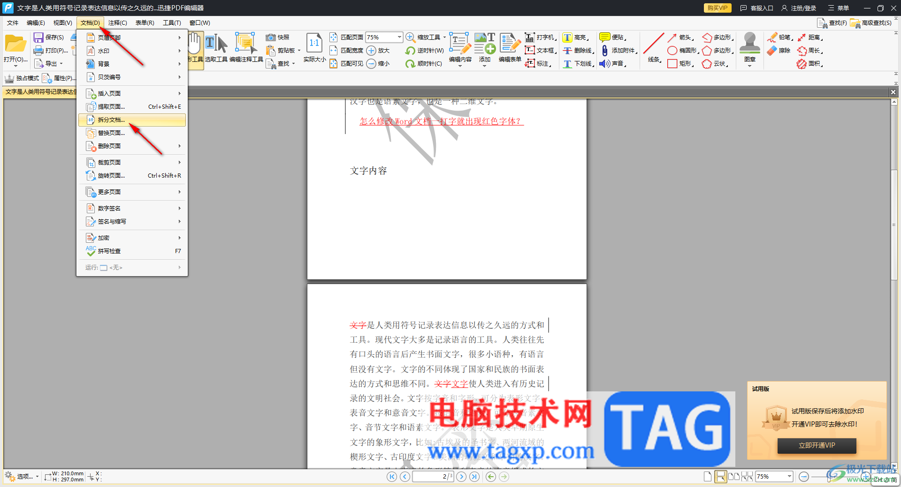
Task: Choose 拆分文档 from the document menu
Action: pyautogui.click(x=132, y=120)
